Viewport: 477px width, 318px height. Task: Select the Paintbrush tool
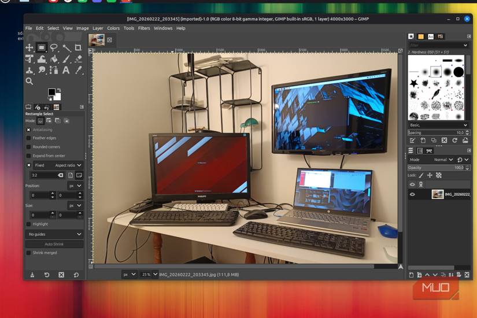[x=66, y=59]
